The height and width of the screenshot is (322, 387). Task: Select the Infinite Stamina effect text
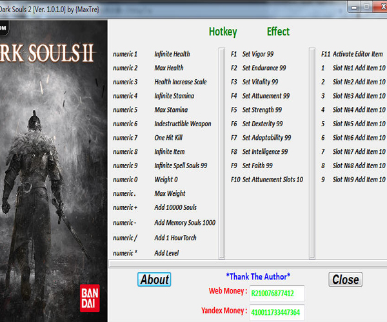click(x=174, y=96)
